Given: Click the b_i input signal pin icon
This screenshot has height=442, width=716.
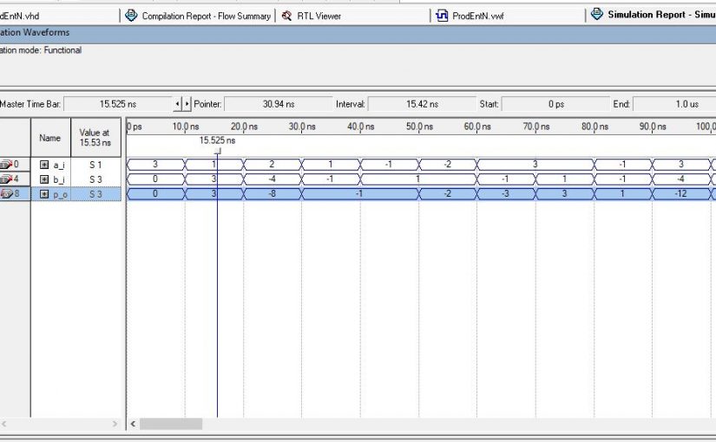Looking at the screenshot, I should tap(7, 179).
